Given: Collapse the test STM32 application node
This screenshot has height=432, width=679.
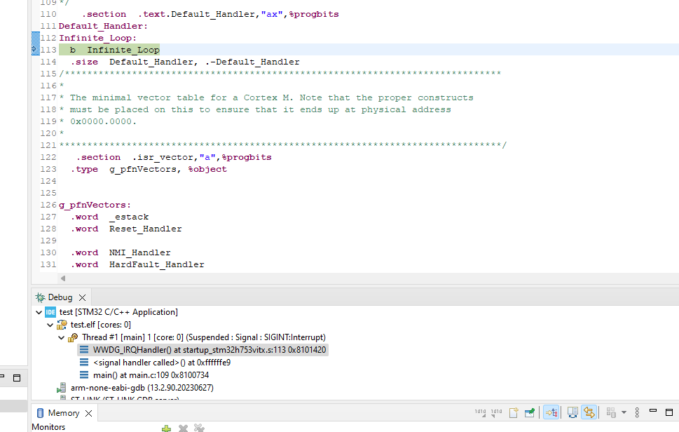Looking at the screenshot, I should [39, 312].
